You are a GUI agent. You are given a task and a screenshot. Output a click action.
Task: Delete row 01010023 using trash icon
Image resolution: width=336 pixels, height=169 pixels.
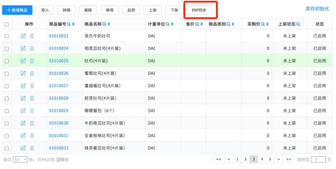[32, 36]
